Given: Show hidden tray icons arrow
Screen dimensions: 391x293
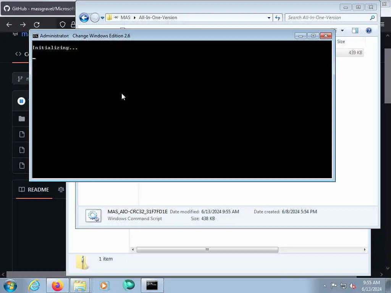Looking at the screenshot, I should tap(325, 286).
